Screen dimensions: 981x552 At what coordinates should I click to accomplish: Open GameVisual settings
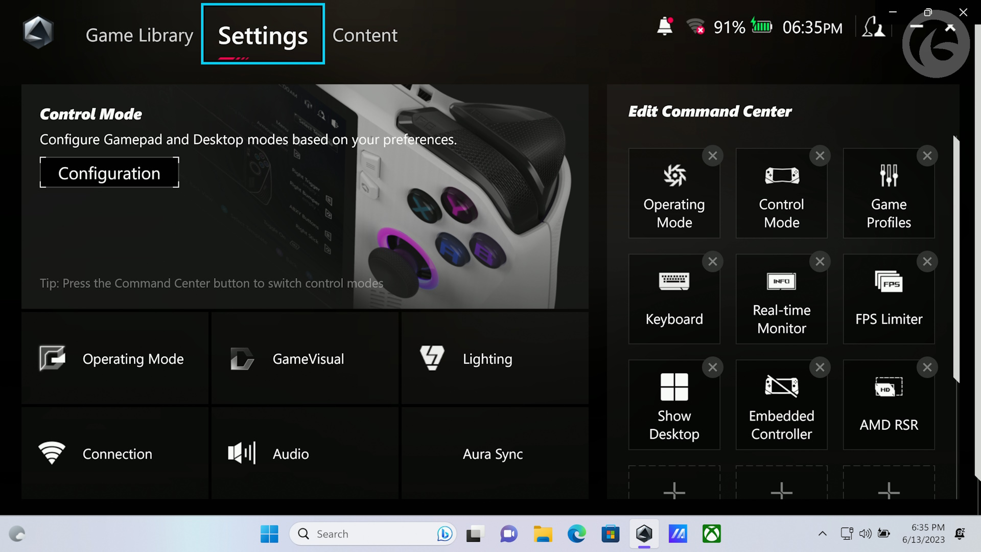point(305,358)
